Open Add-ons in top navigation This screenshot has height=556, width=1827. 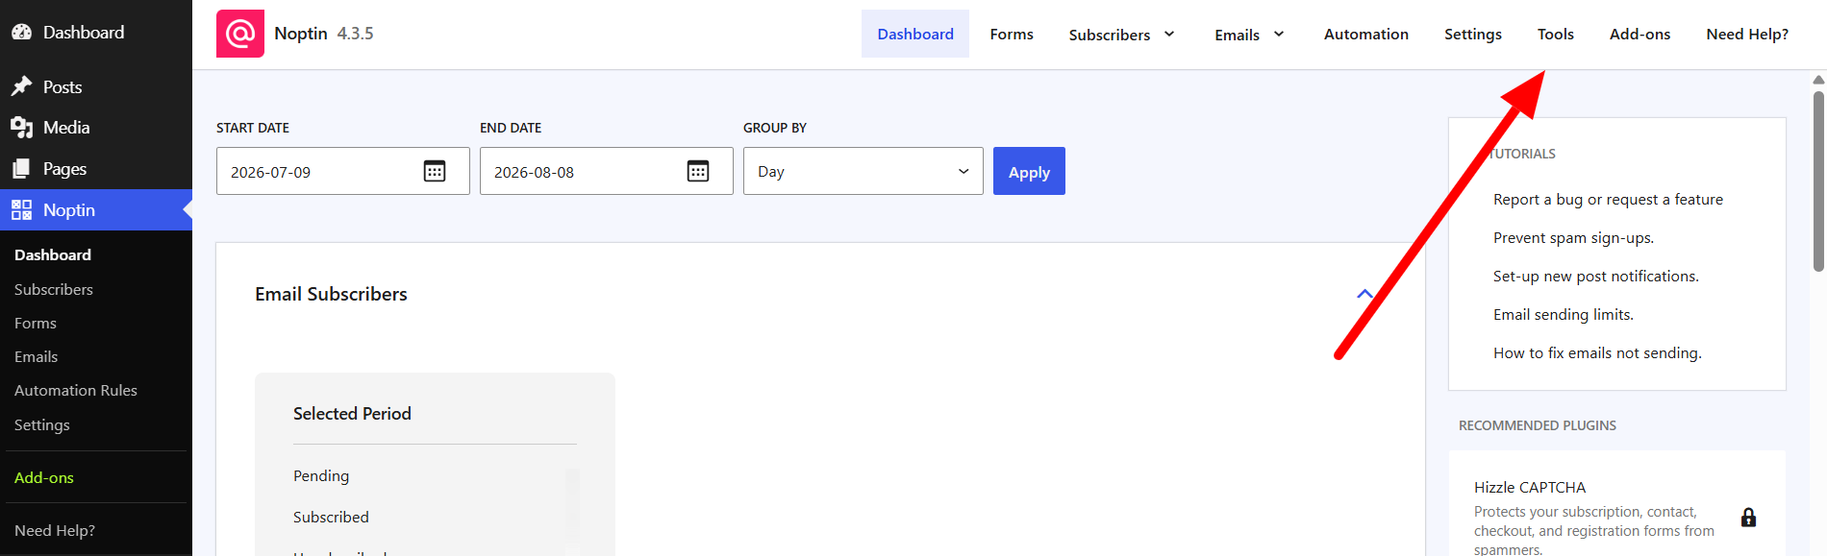[x=1639, y=34]
